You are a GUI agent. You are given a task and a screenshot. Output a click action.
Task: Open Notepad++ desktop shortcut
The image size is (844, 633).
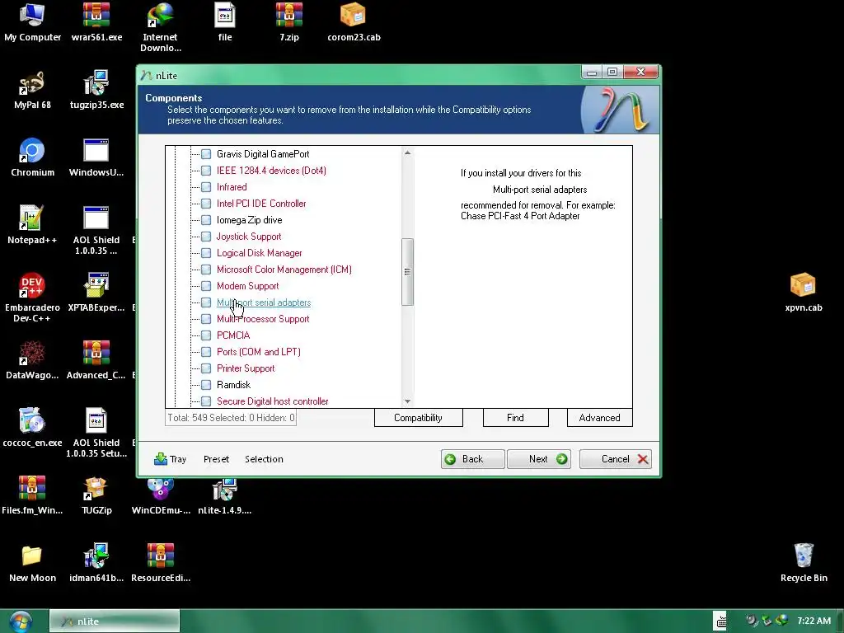click(x=32, y=225)
